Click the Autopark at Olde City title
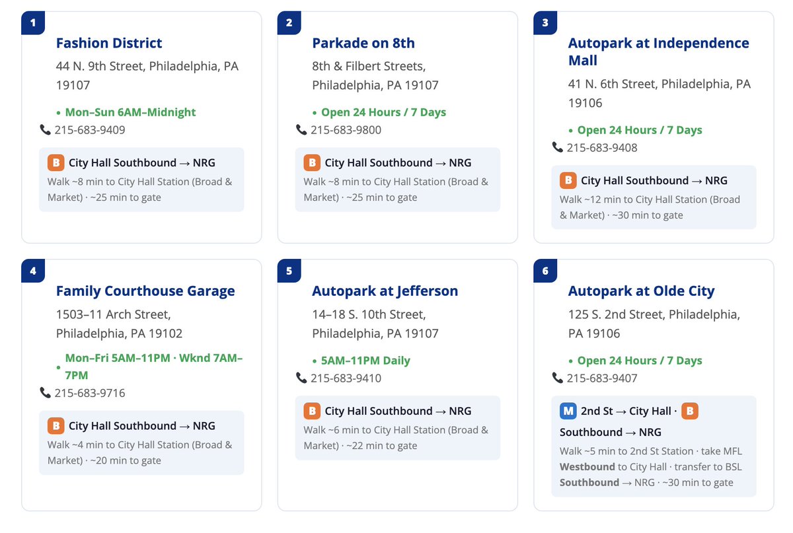This screenshot has height=533, width=793. (642, 291)
